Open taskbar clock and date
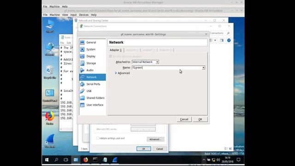 227,160
